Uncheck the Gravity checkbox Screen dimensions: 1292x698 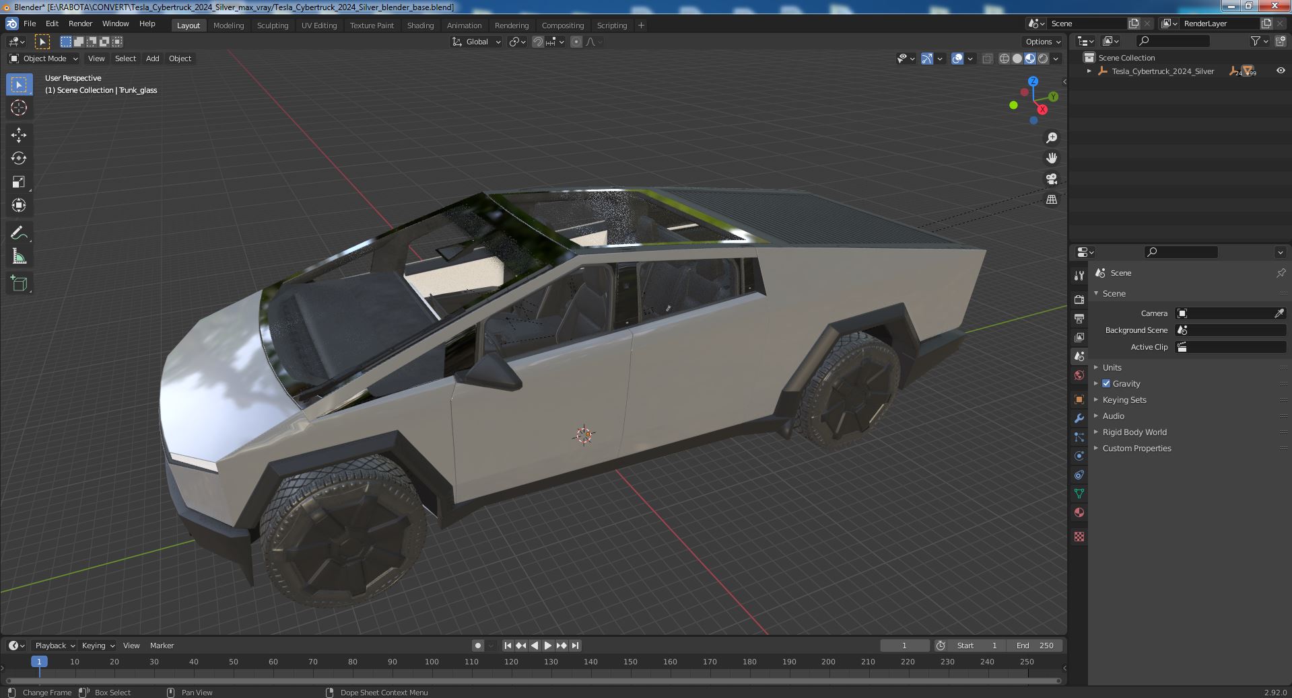tap(1106, 383)
